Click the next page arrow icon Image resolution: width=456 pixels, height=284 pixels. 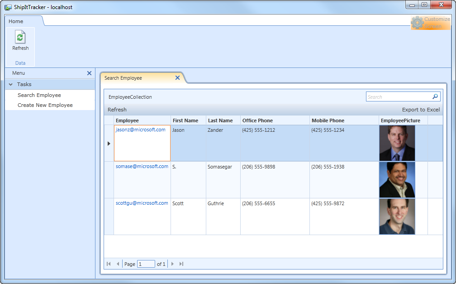[x=172, y=264]
